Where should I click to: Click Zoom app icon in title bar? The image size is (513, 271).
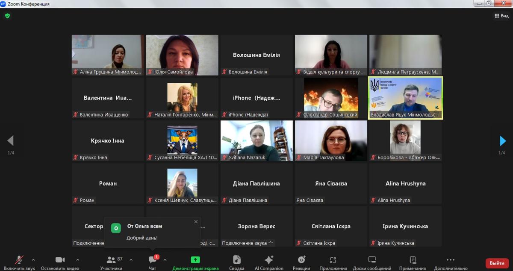click(3, 4)
